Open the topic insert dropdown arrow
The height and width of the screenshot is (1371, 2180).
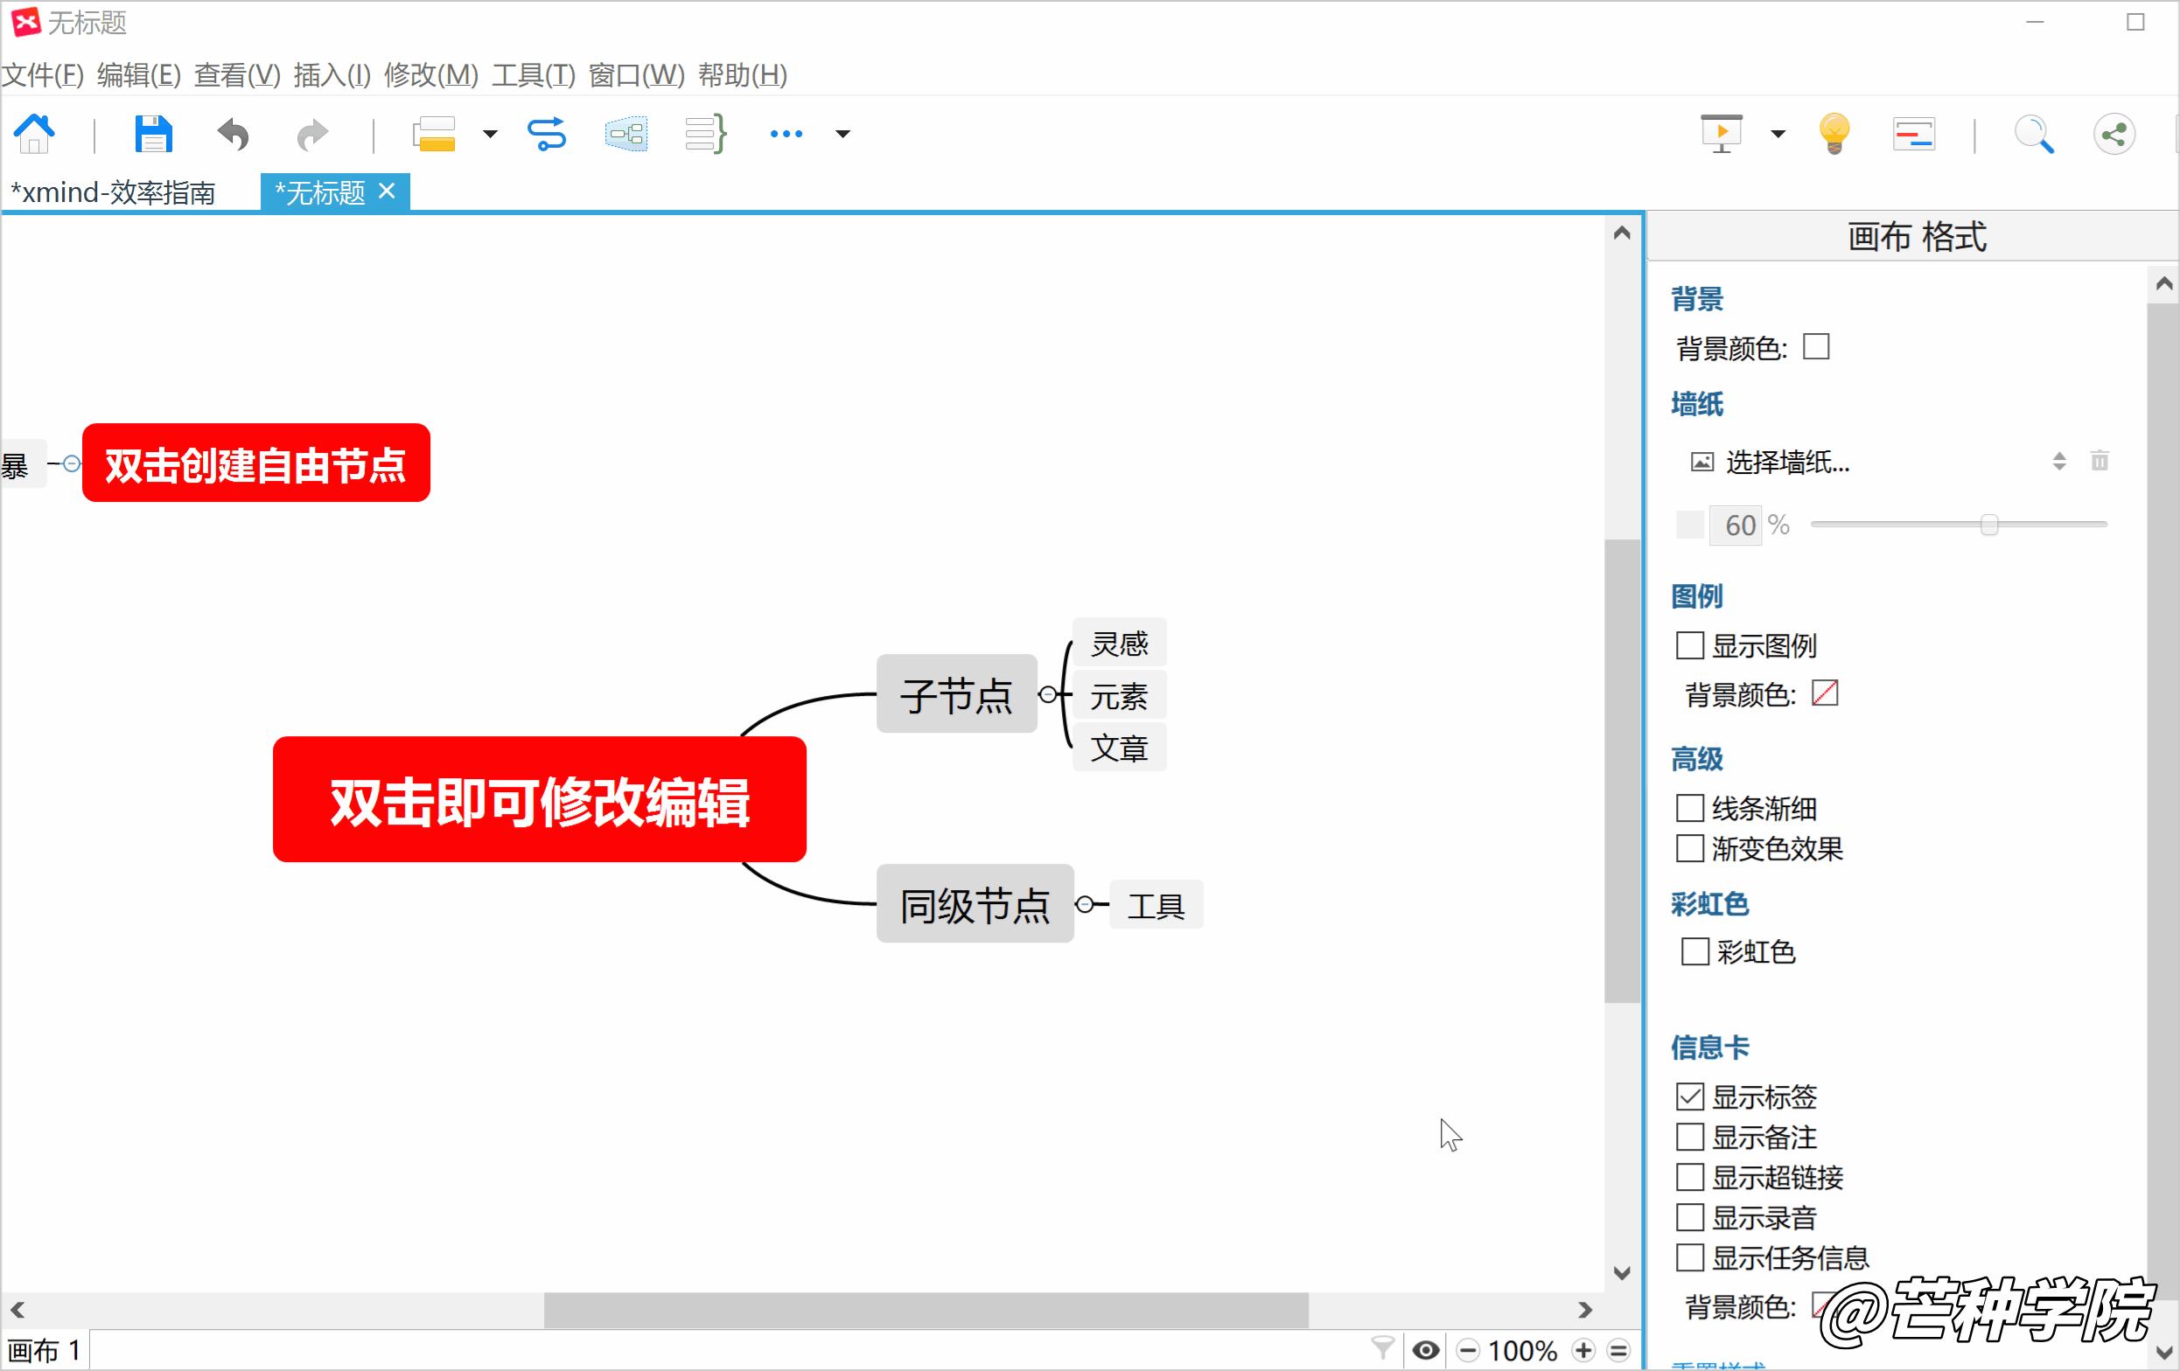tap(490, 134)
